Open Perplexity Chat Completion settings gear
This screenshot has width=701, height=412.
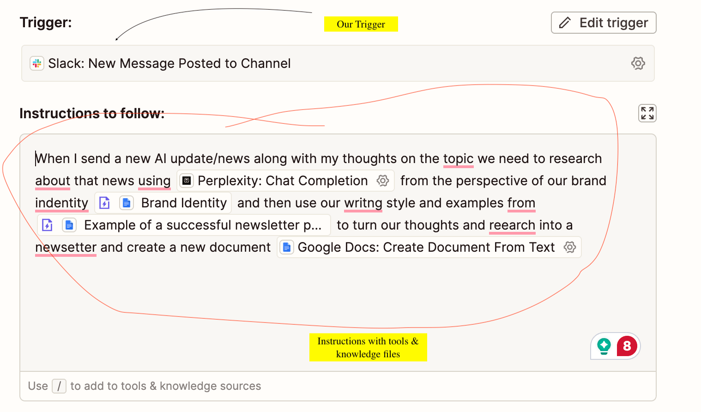click(x=383, y=181)
